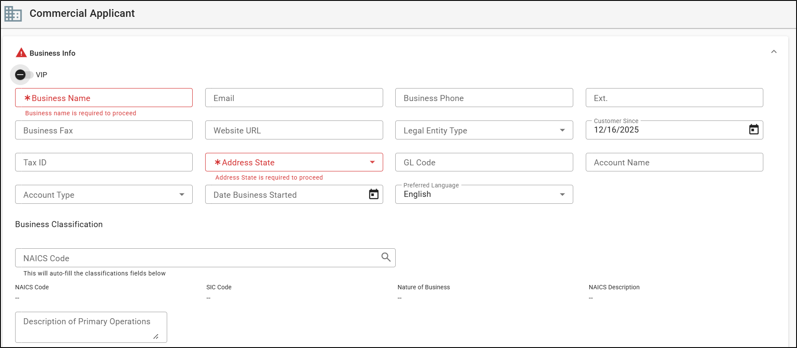Image resolution: width=797 pixels, height=348 pixels.
Task: Click the NAICS Code search field
Action: [x=205, y=258]
